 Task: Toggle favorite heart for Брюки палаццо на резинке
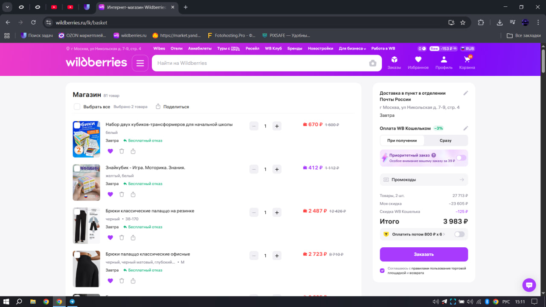tap(110, 237)
